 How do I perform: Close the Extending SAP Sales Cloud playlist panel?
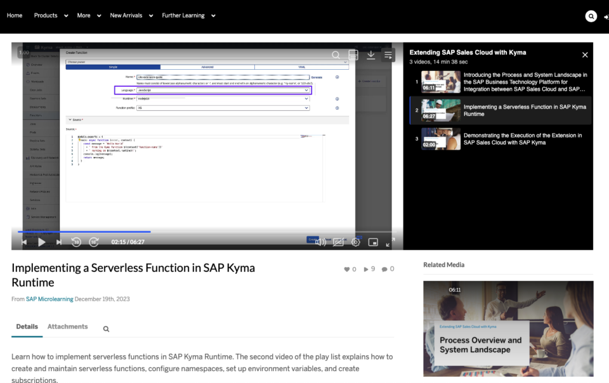click(x=585, y=55)
